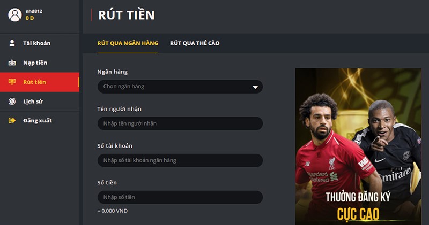
Task: Select the Lịch sử sidebar entry
Action: [x=40, y=102]
